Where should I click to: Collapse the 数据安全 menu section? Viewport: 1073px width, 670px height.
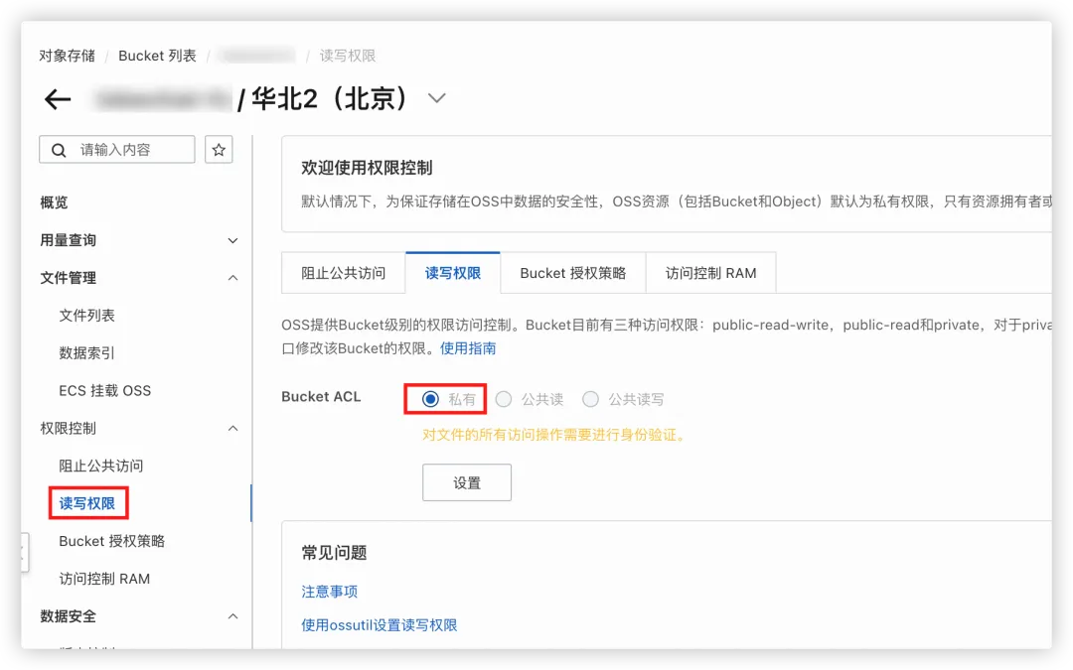click(x=232, y=616)
